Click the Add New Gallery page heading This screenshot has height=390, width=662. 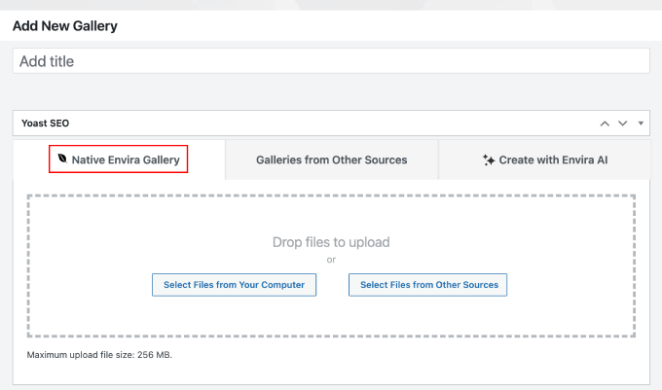click(65, 26)
